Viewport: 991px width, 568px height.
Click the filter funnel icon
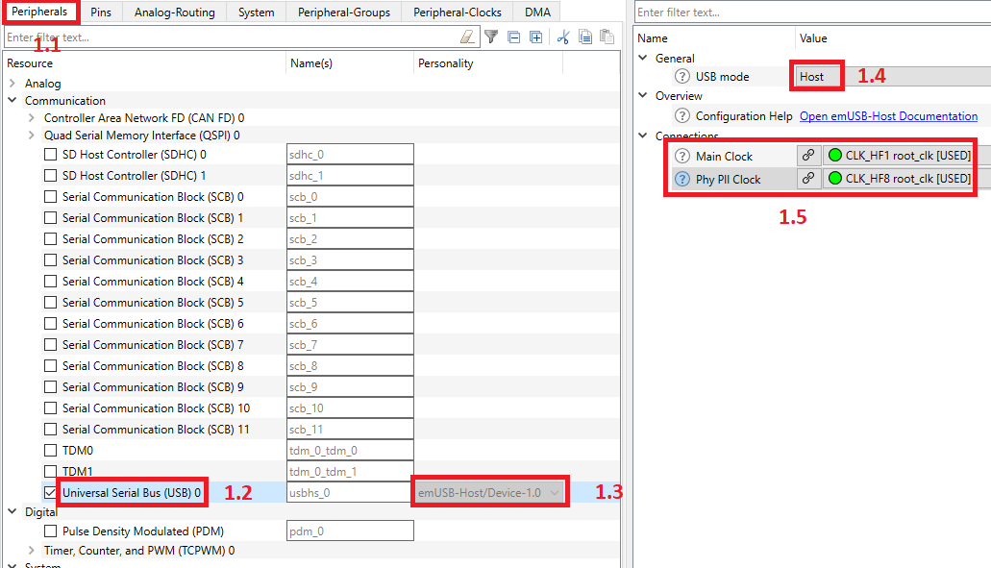(x=491, y=37)
